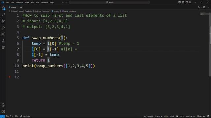The width and height of the screenshot is (211, 118).
Task: Click 'print' on line 10
Action: [x=28, y=66]
